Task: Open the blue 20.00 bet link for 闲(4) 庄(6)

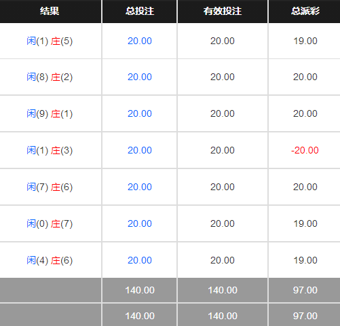Action: click(140, 260)
